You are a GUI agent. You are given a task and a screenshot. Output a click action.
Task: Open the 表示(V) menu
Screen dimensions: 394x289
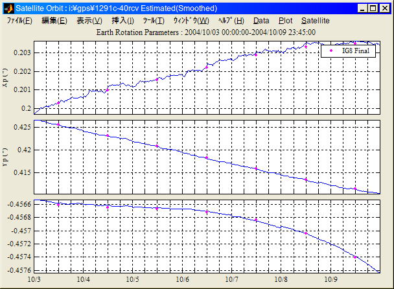(x=89, y=21)
